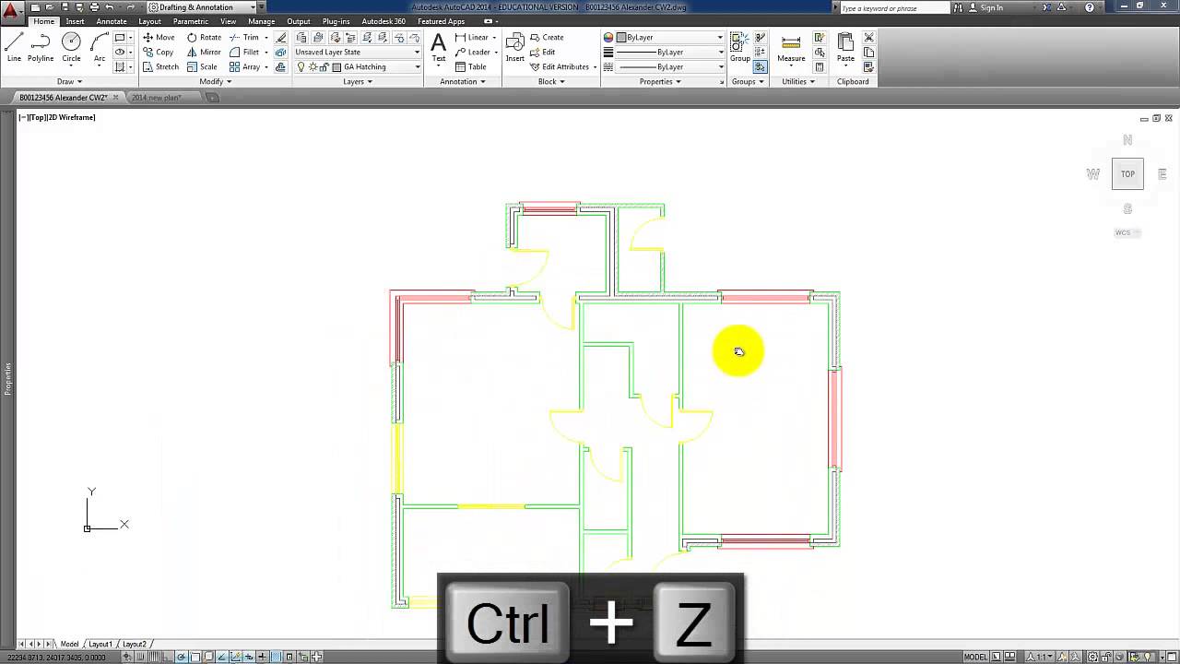Click the keyword search input field
The width and height of the screenshot is (1180, 664).
pyautogui.click(x=893, y=7)
